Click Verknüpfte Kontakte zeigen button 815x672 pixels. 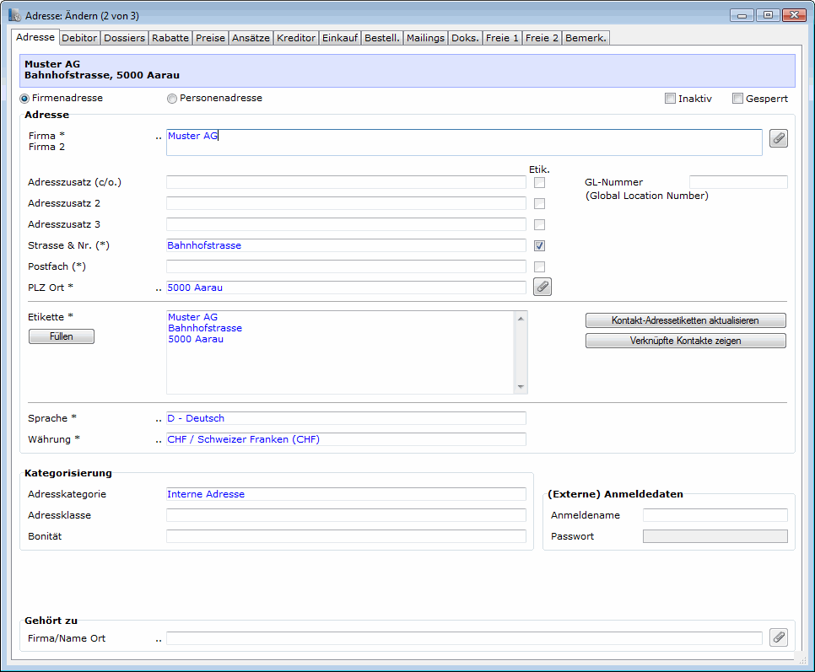tap(685, 341)
